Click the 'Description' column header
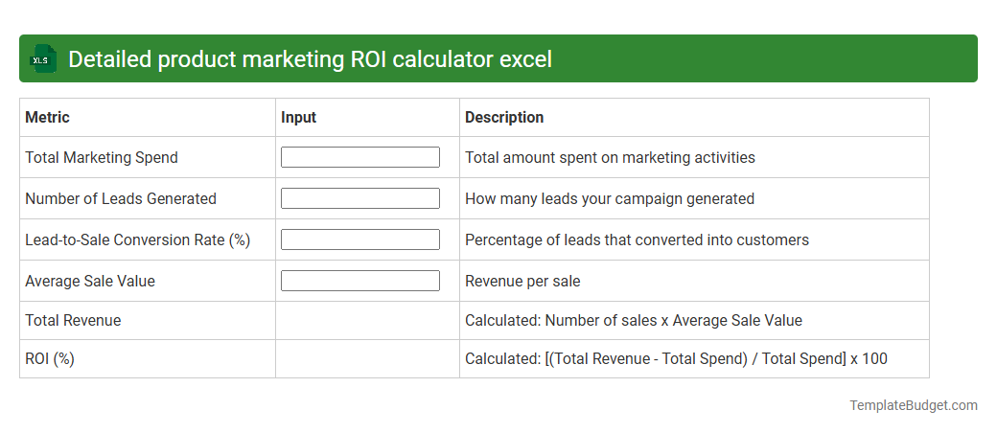The width and height of the screenshot is (997, 433). (504, 118)
